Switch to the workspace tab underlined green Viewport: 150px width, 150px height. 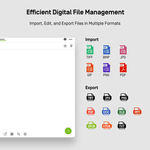[x=2, y=39]
